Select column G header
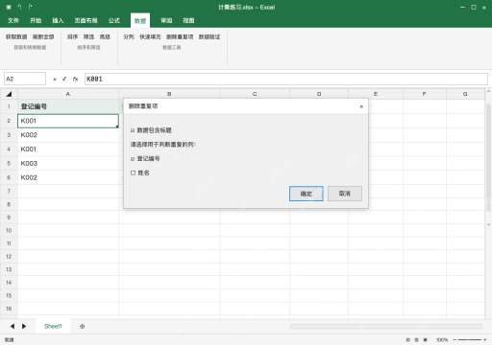The image size is (492, 345). point(465,94)
